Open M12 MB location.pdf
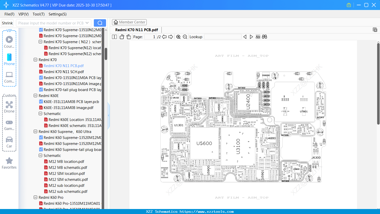This screenshot has width=380, height=214. pyautogui.click(x=64, y=162)
